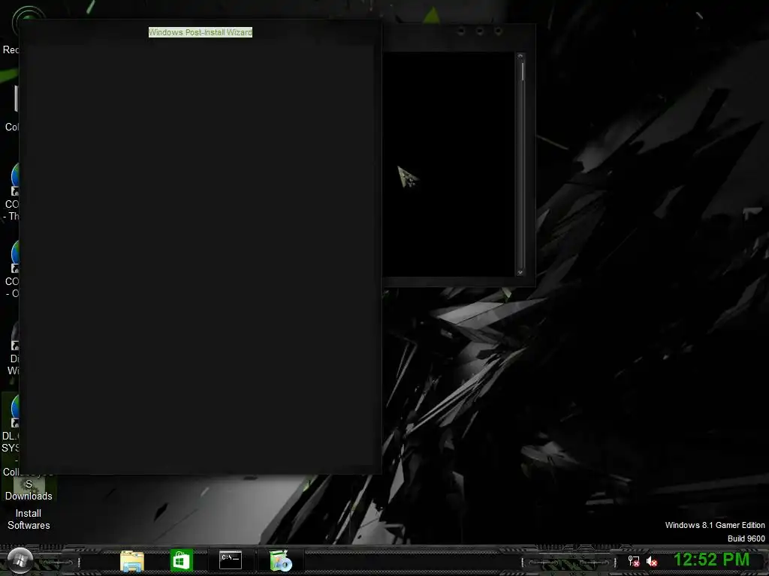Launch File Explorer from the taskbar

click(x=132, y=561)
